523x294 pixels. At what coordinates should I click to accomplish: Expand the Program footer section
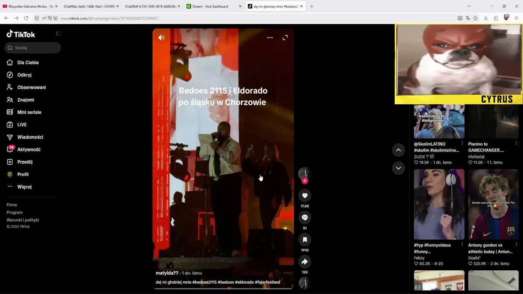(14, 213)
